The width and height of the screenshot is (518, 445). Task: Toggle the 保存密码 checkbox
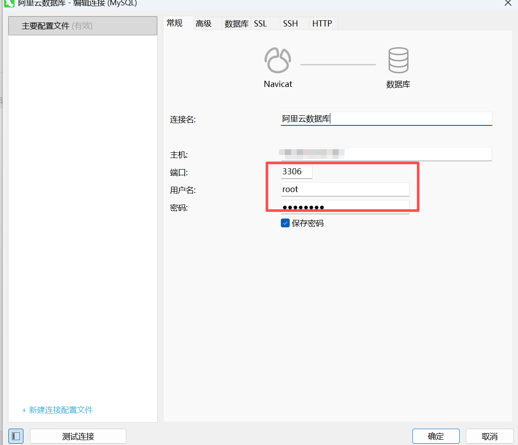tap(285, 223)
